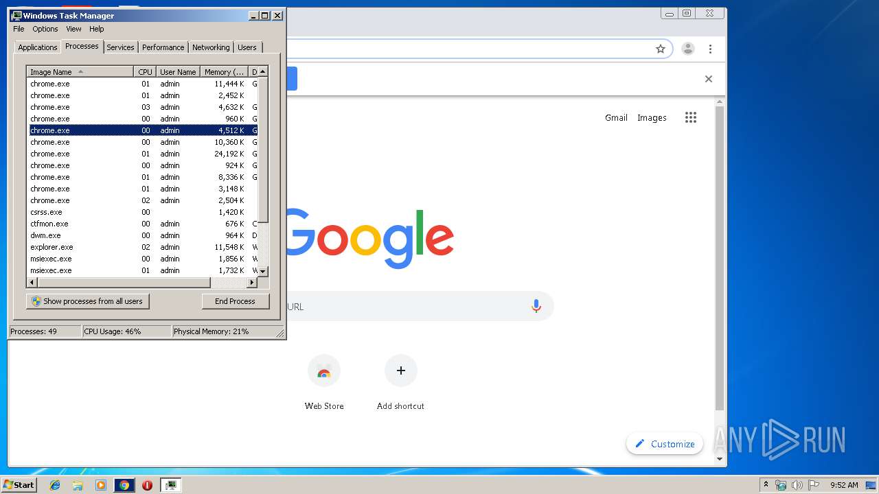Bookmark this page with the star icon

[x=661, y=49]
